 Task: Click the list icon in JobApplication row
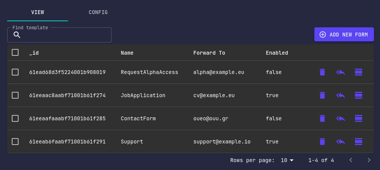(x=358, y=95)
